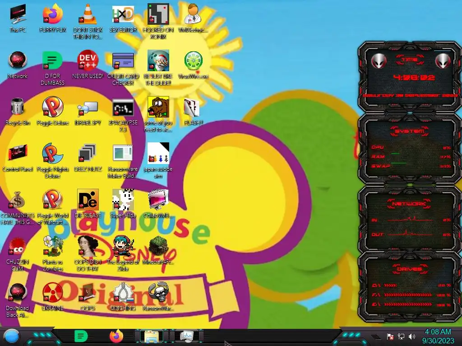Click the network tray icon

(401, 336)
